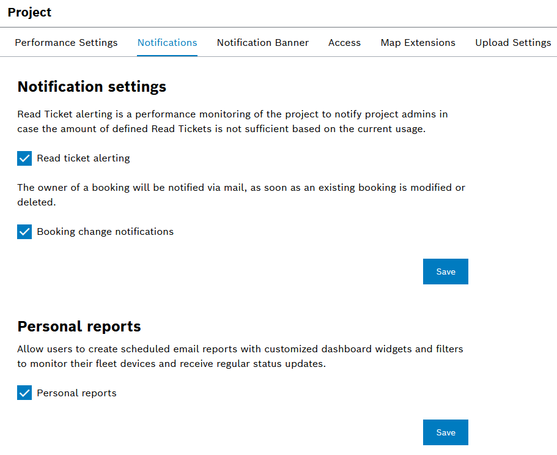Image resolution: width=557 pixels, height=455 pixels.
Task: Toggle the Personal reports checkbox
Action: pos(24,393)
